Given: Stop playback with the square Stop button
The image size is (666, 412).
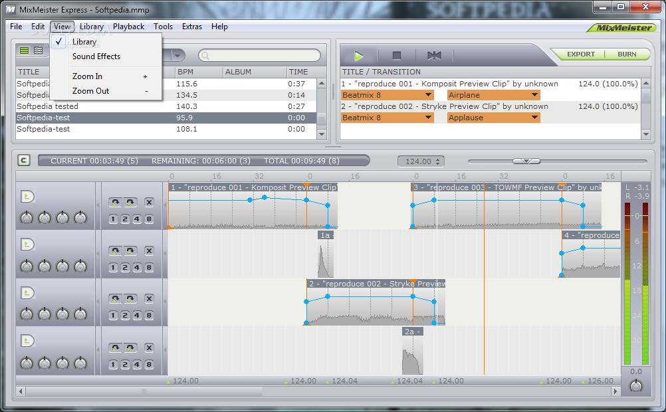Looking at the screenshot, I should [397, 56].
